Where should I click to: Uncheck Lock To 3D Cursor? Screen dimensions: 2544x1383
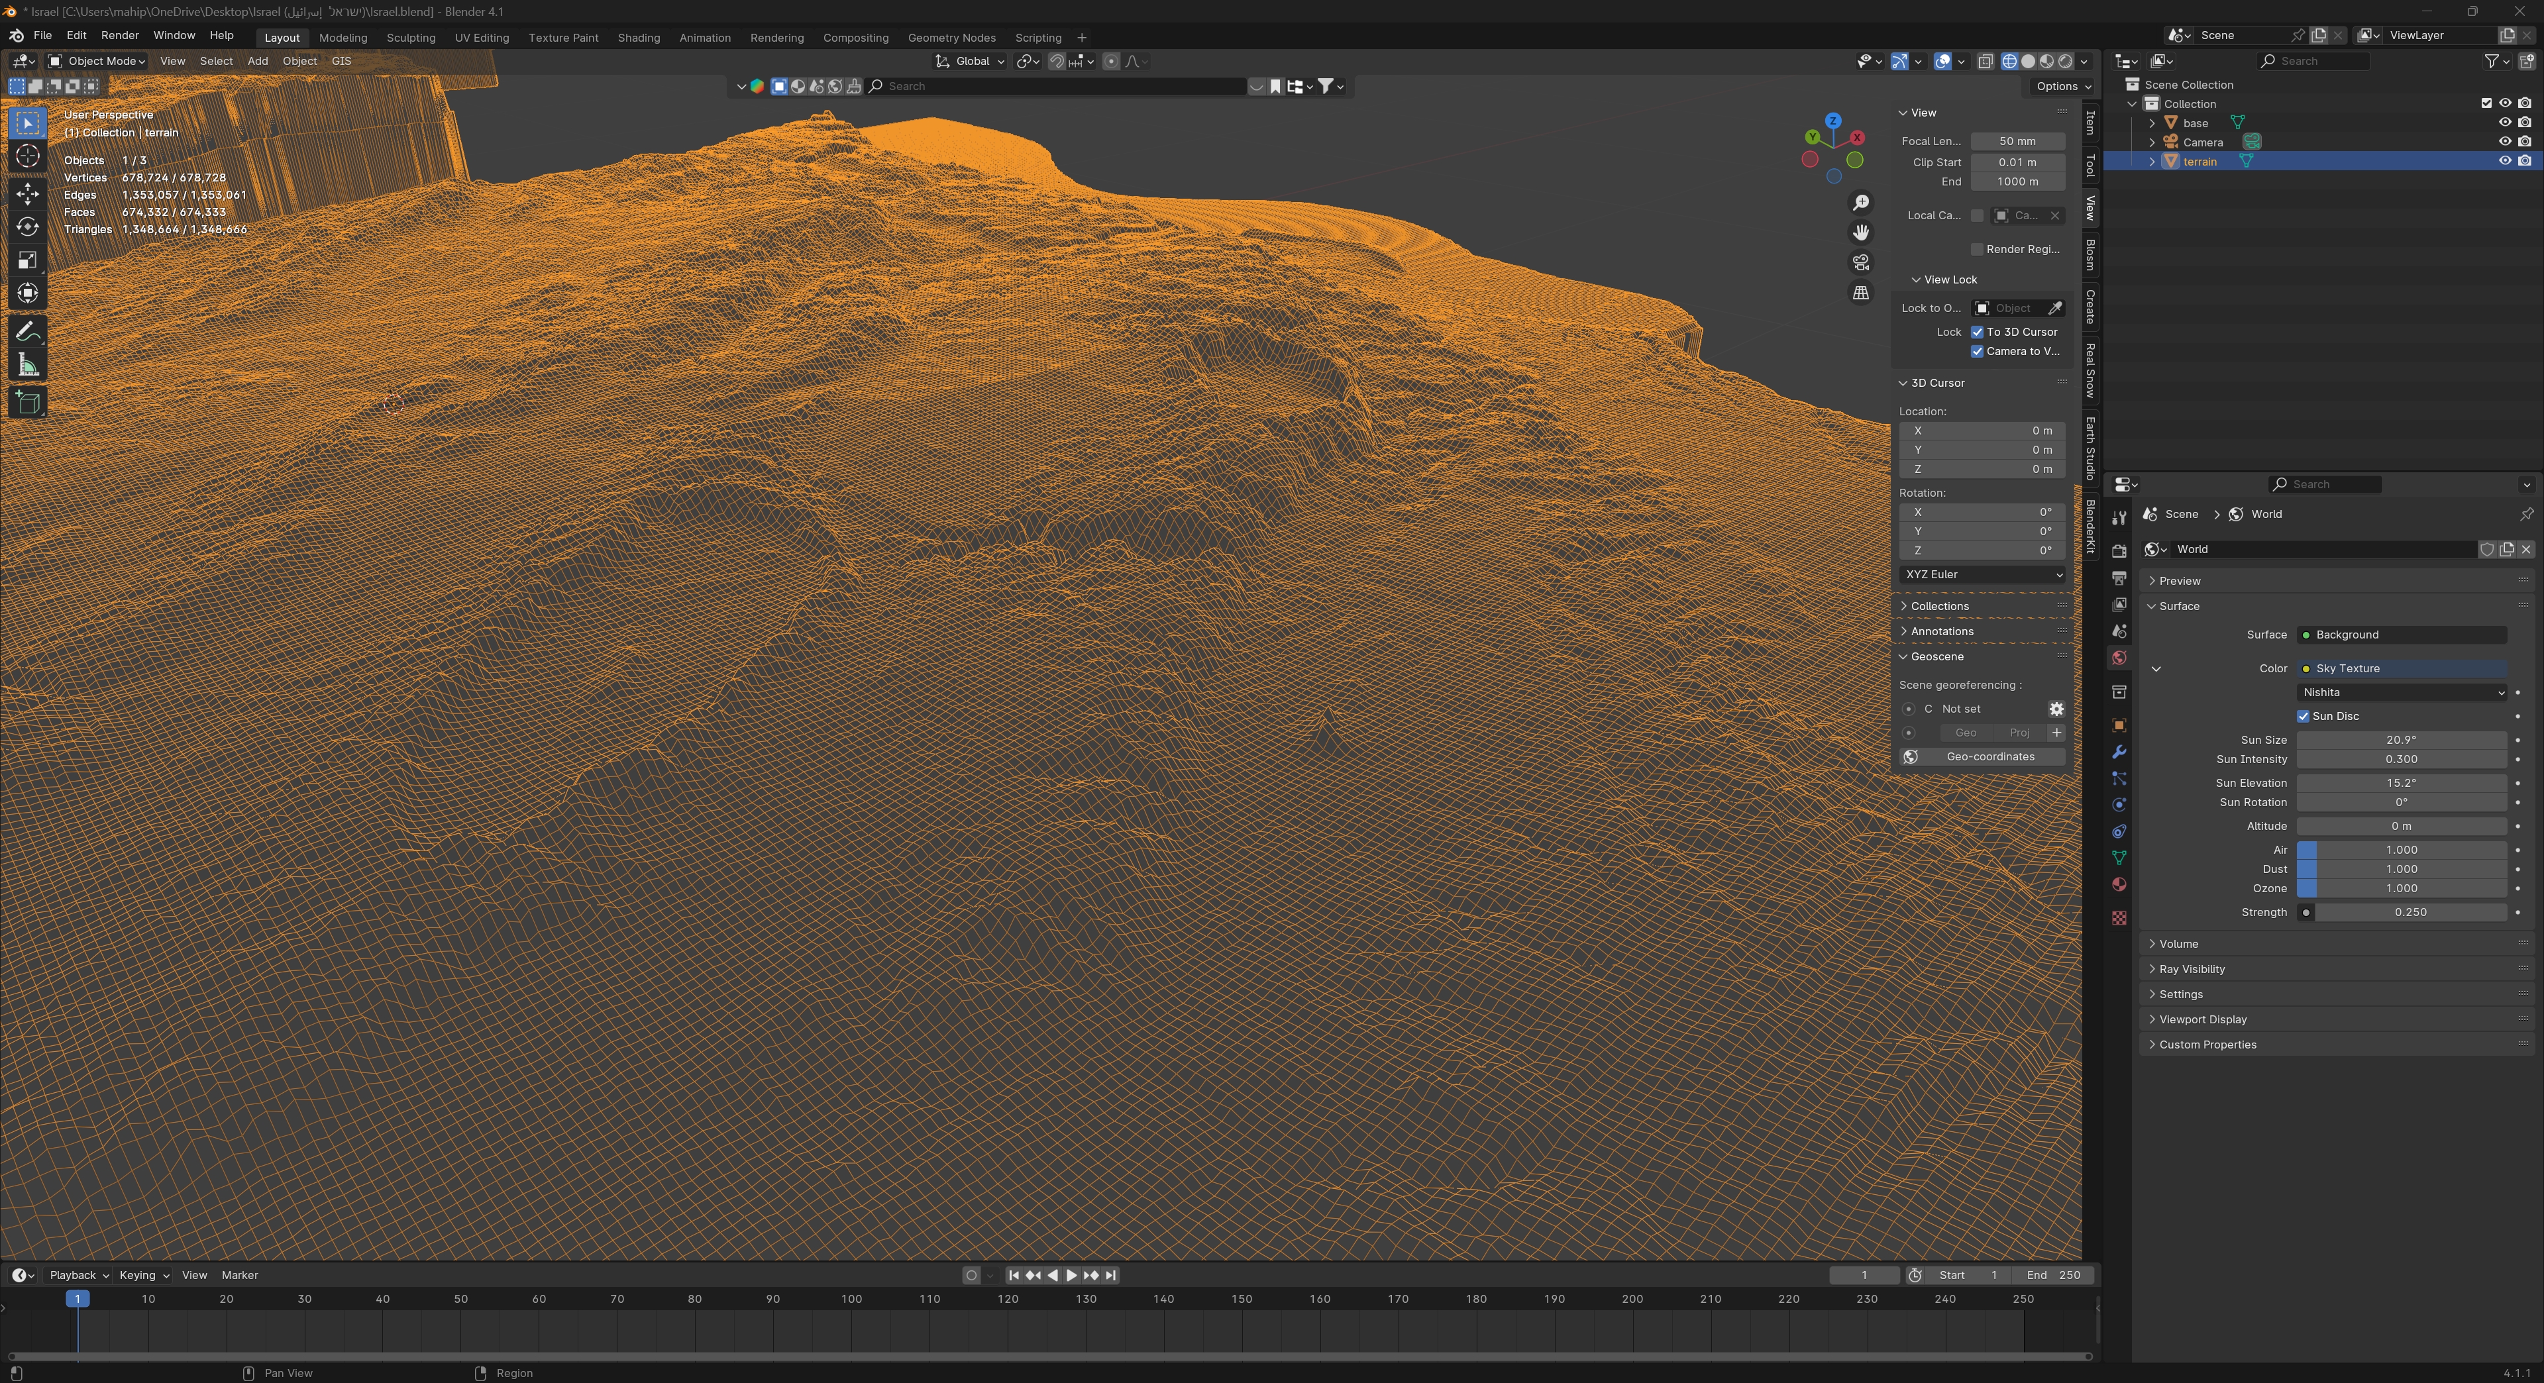[x=1977, y=332]
